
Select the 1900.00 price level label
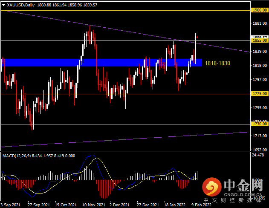[260, 10]
